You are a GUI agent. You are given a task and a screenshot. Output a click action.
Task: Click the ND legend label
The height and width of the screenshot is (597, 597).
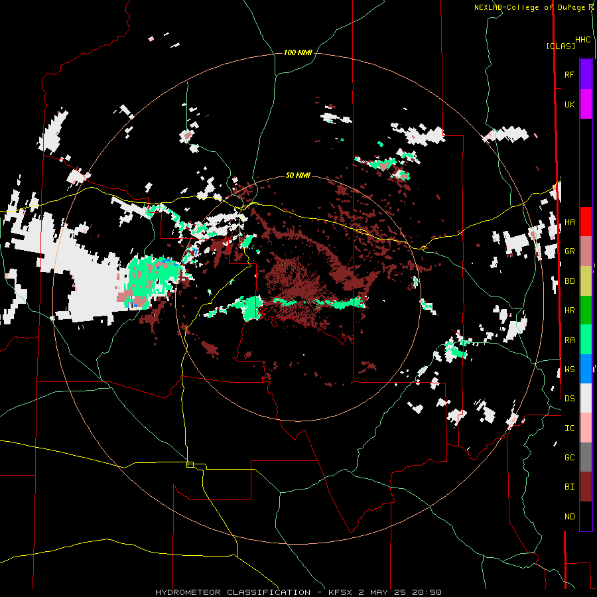coord(570,517)
